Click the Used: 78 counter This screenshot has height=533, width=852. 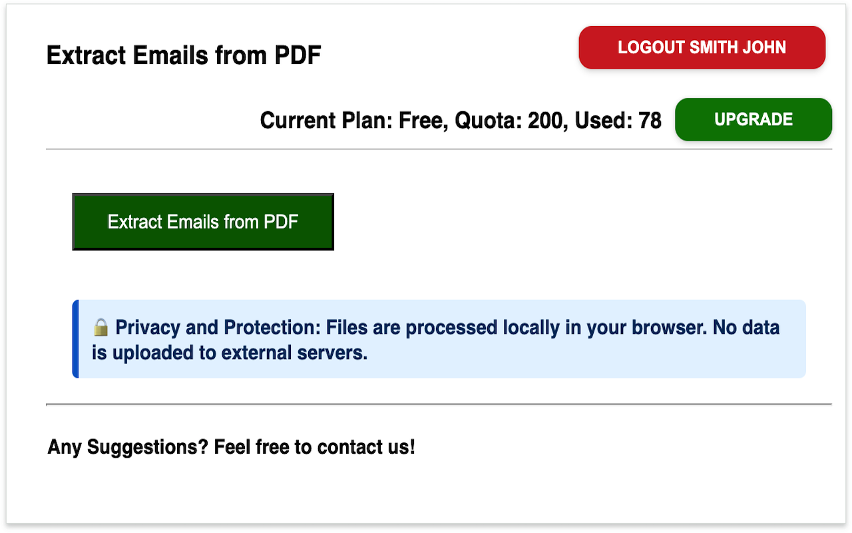coord(618,121)
